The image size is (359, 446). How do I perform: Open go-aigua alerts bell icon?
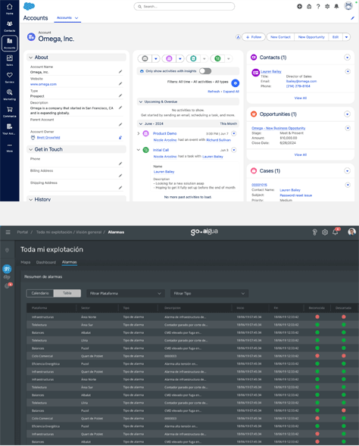click(x=336, y=232)
